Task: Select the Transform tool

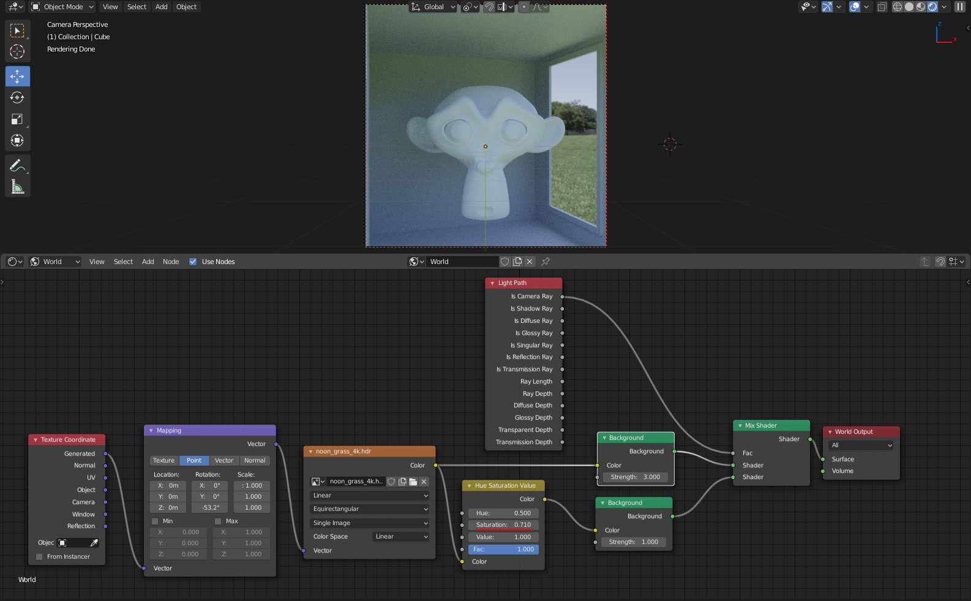Action: pos(17,141)
